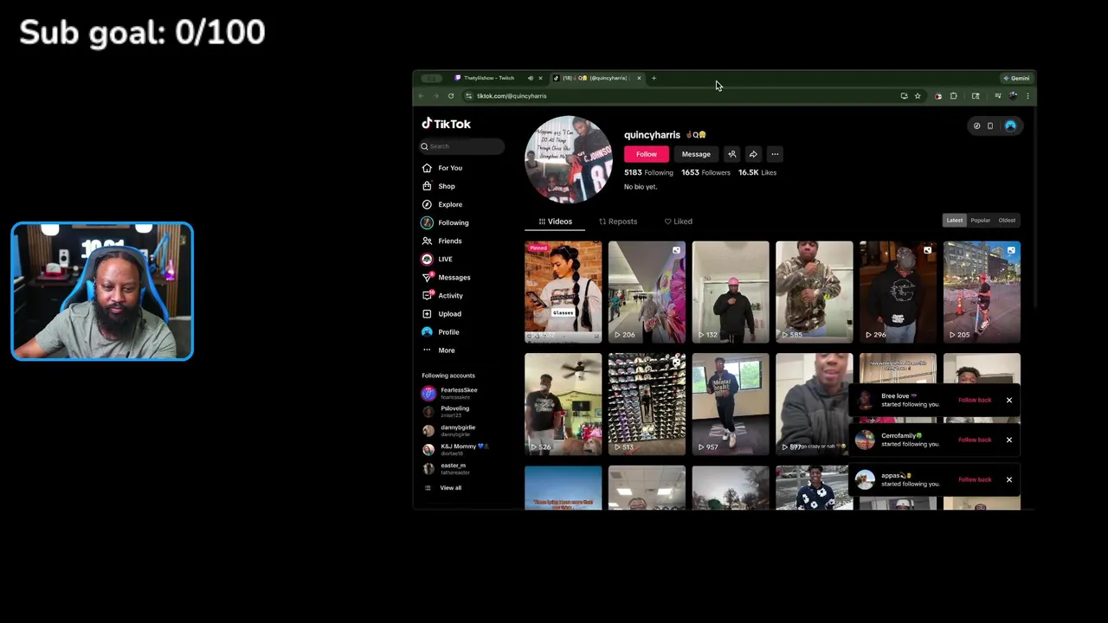
Task: Open the user avatar in top-right pill
Action: (1010, 126)
